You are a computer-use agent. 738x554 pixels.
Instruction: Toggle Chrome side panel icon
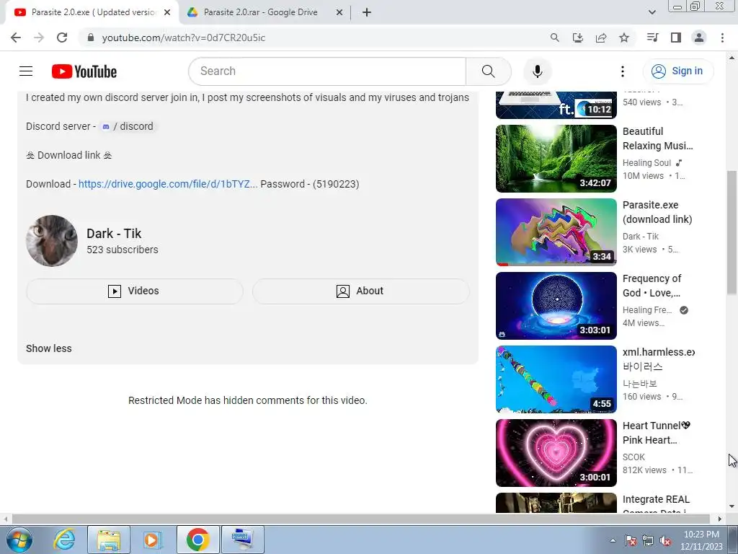pyautogui.click(x=676, y=38)
